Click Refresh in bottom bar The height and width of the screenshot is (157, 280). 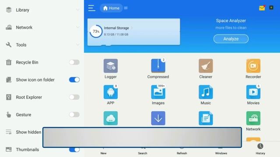182,153
